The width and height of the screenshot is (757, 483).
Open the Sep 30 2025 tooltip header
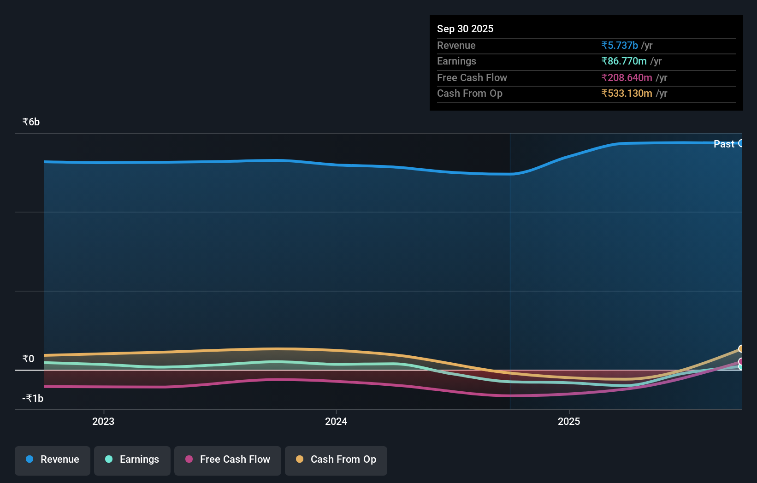click(x=465, y=29)
